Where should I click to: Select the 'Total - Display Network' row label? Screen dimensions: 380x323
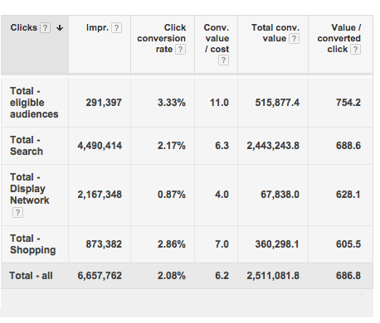(x=30, y=189)
